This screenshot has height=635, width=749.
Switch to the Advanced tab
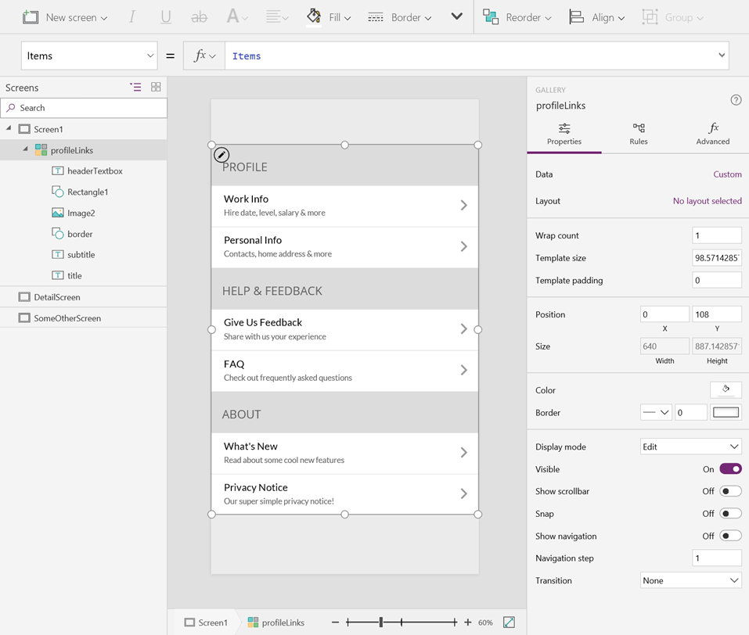click(712, 134)
